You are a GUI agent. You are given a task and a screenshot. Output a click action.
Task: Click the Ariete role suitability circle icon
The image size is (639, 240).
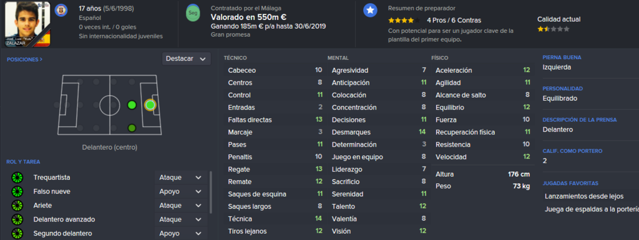[17, 205]
